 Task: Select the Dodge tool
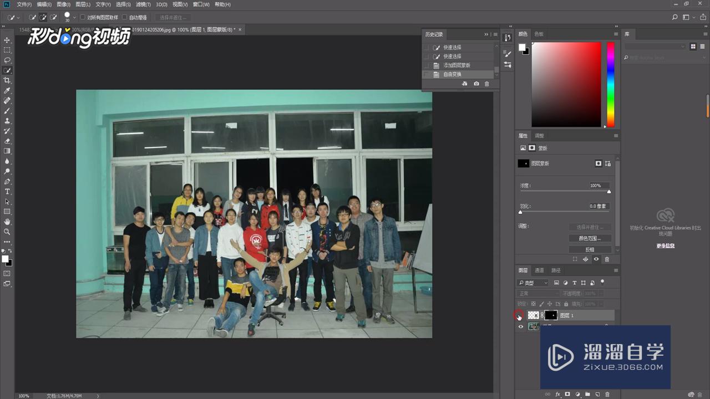(7, 171)
